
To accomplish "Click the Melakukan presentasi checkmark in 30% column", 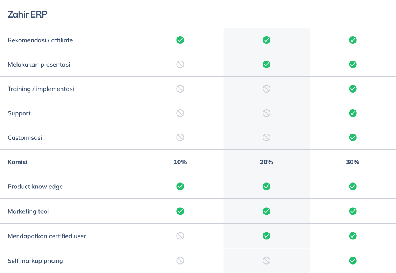I will [x=353, y=64].
